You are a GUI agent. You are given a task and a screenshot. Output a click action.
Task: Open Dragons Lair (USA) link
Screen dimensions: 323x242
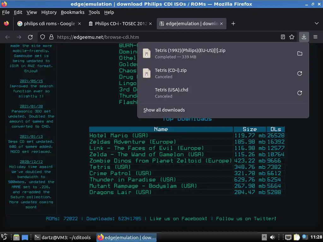(x=120, y=193)
